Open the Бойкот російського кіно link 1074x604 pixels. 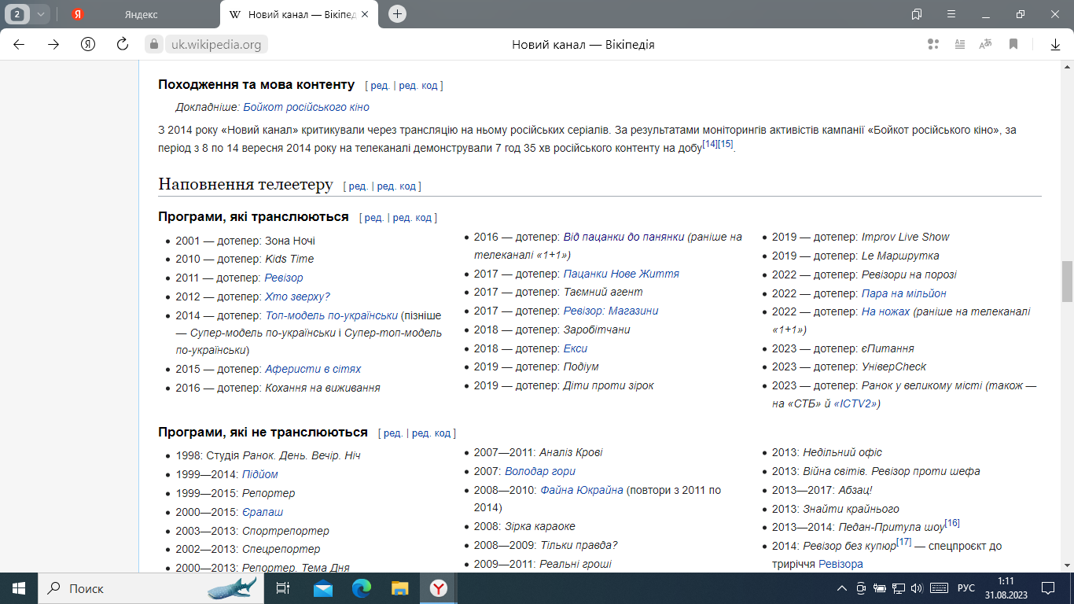[x=306, y=107]
